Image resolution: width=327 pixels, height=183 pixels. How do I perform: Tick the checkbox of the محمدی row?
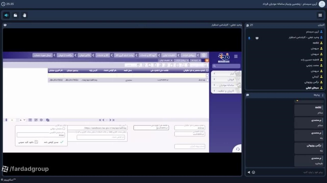click(207, 80)
